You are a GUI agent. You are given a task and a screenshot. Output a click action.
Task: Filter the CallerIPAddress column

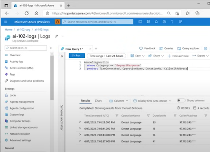[x=206, y=116]
